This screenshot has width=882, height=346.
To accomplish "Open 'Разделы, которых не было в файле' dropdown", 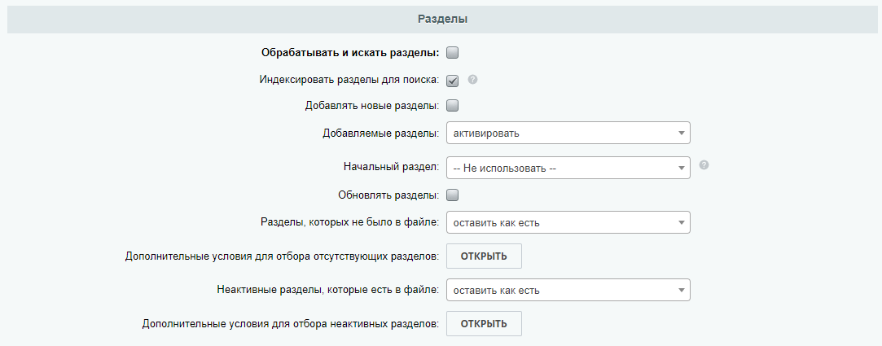I will [x=568, y=222].
